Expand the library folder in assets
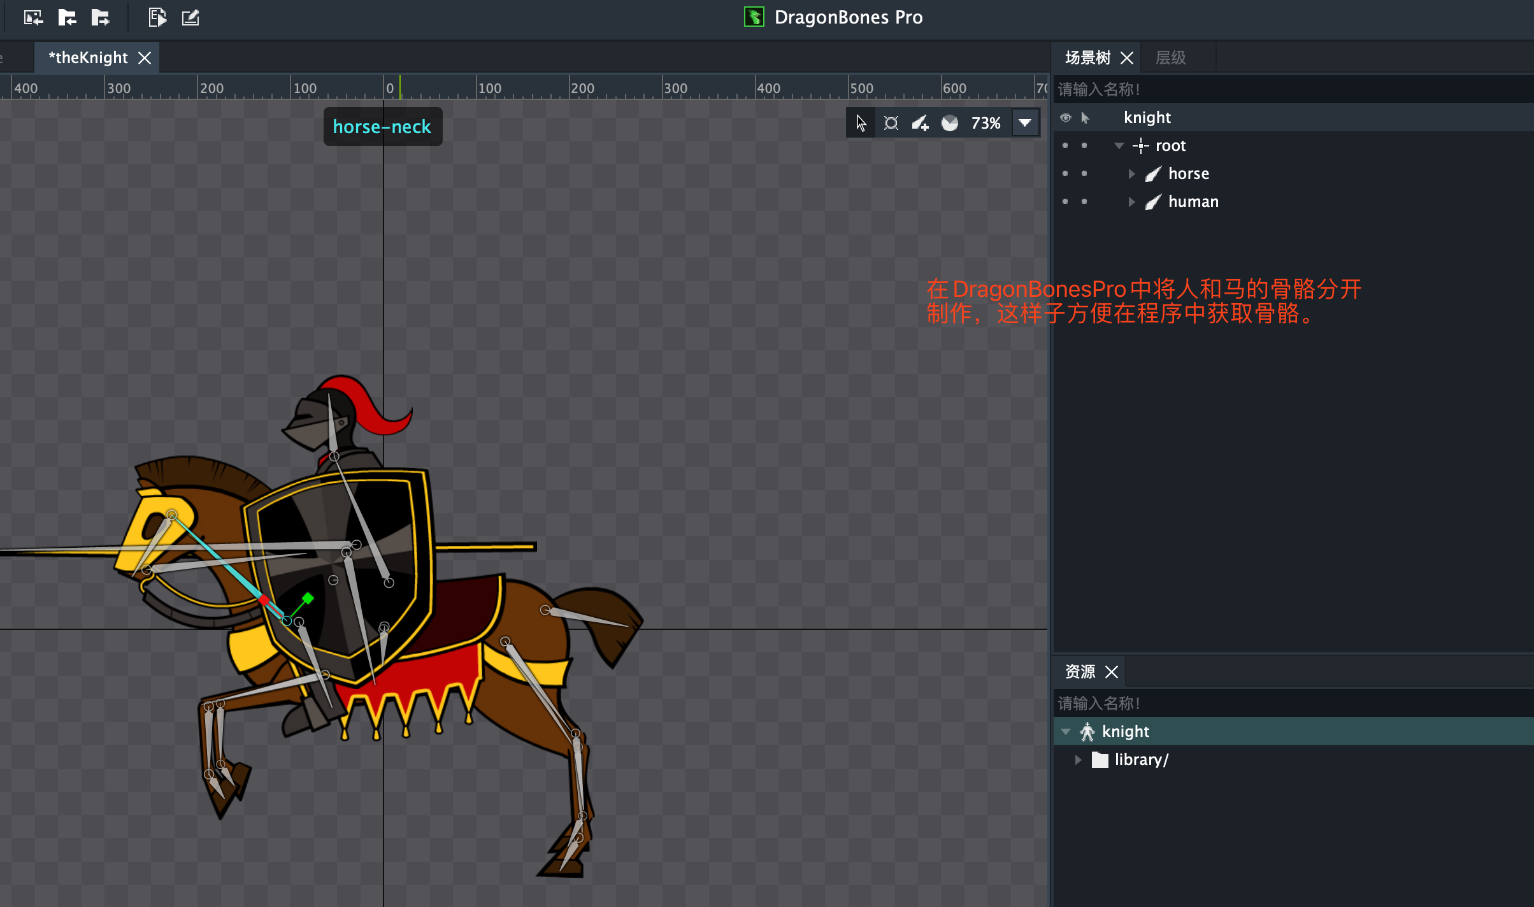The width and height of the screenshot is (1534, 907). point(1078,759)
